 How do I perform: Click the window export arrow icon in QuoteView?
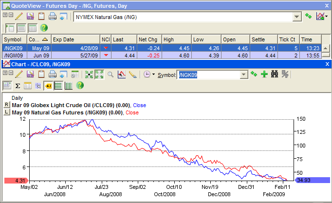click(x=63, y=16)
